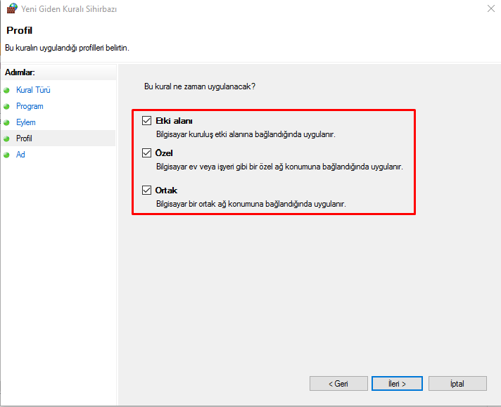Click the Etki alanı description text

[245, 134]
